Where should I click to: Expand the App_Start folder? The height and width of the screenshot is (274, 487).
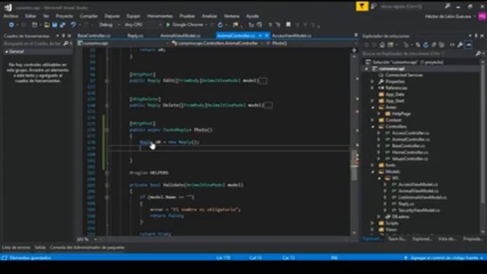point(372,100)
